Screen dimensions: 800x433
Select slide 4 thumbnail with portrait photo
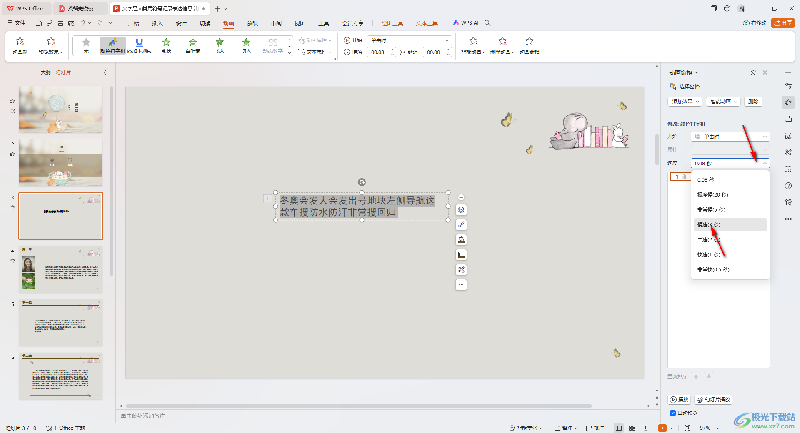[x=60, y=269]
